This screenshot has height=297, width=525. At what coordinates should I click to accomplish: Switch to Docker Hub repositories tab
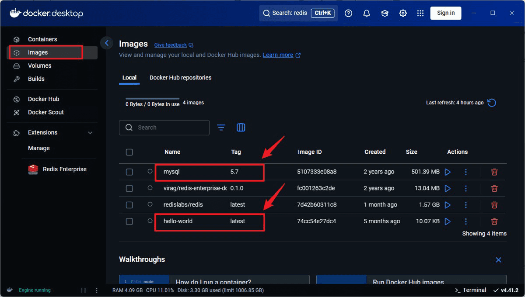pos(180,77)
